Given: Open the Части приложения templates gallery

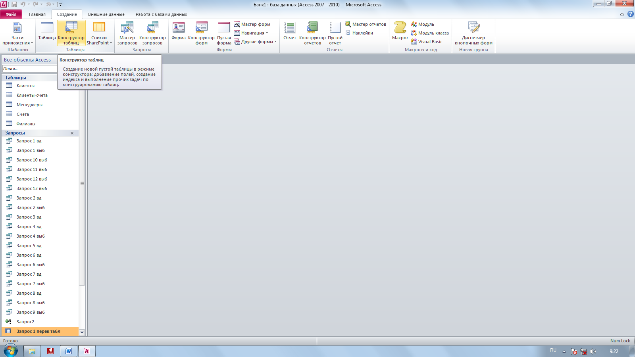Looking at the screenshot, I should [x=17, y=33].
